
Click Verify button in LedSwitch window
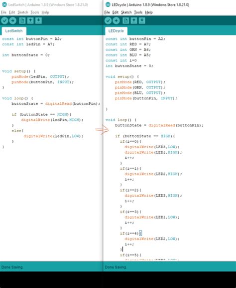(x=4, y=20)
